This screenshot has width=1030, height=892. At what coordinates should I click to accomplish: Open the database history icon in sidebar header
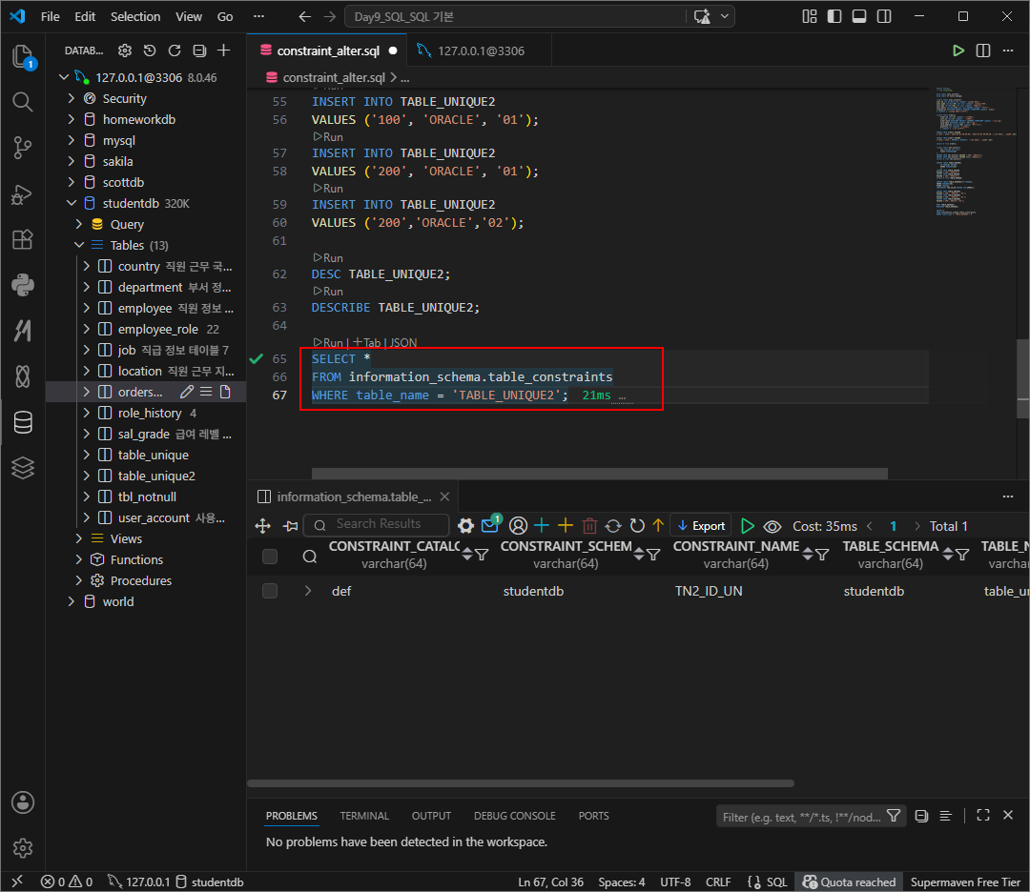pos(150,51)
